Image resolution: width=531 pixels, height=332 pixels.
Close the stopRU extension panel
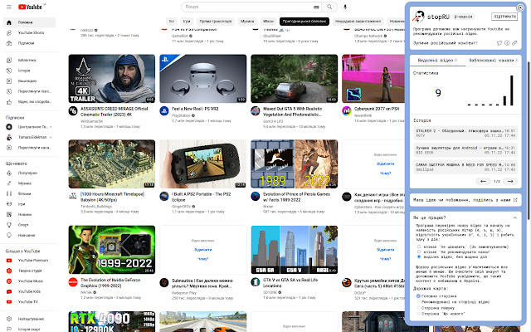[x=520, y=7]
